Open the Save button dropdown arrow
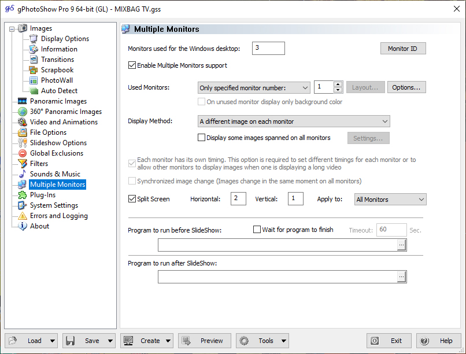The image size is (466, 354). [110, 341]
